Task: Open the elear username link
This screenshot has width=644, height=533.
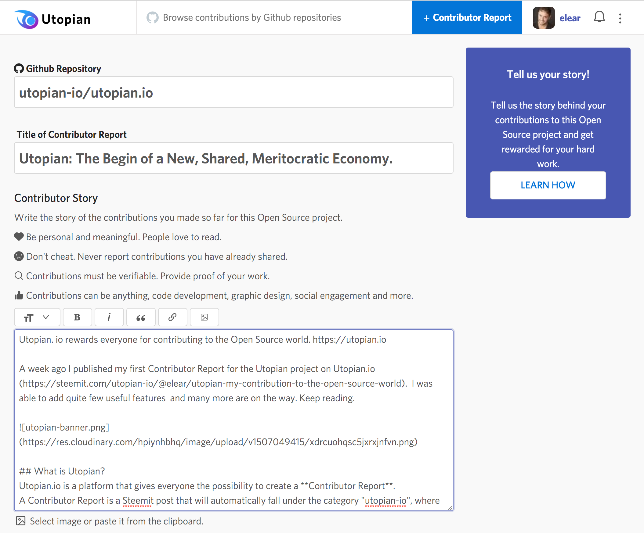Action: click(x=570, y=18)
